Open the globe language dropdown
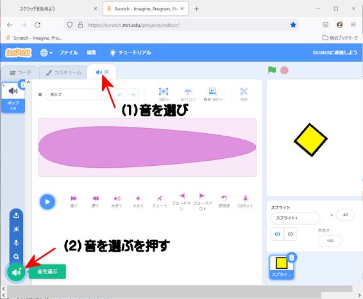Image resolution: width=363 pixels, height=299 pixels. click(46, 53)
